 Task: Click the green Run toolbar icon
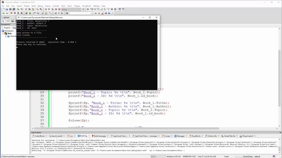pyautogui.click(x=49, y=9)
